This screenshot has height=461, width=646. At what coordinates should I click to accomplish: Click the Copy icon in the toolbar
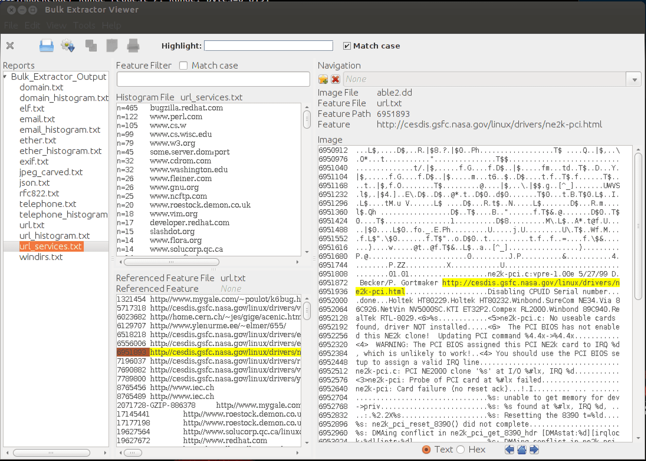91,46
